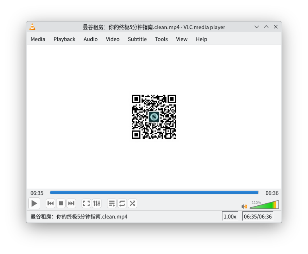Open the Help menu
Image resolution: width=308 pixels, height=254 pixels.
[x=201, y=39]
